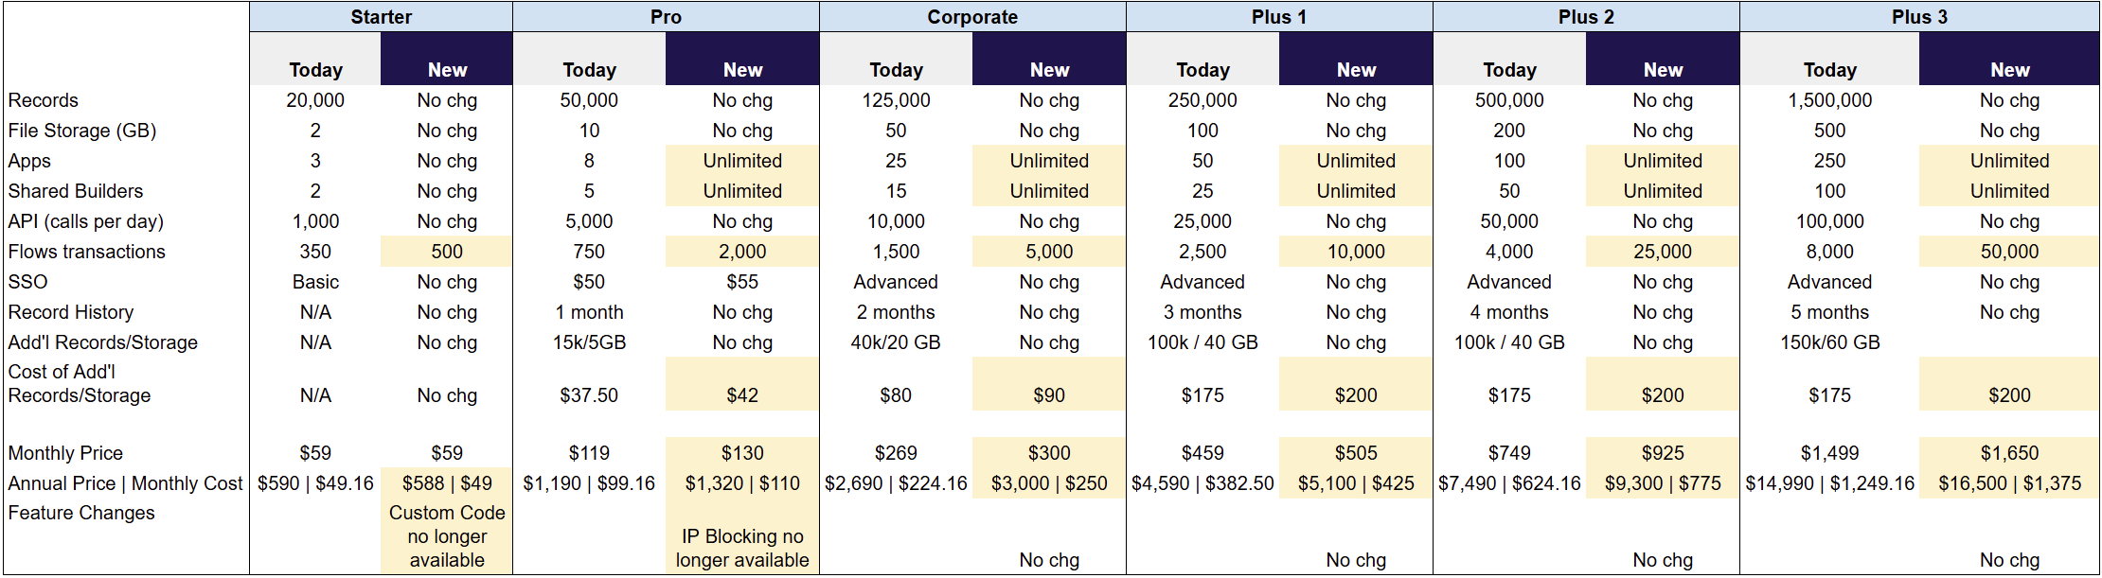This screenshot has height=578, width=2102.
Task: Click "Custom Code no longer available" cell
Action: (x=447, y=536)
